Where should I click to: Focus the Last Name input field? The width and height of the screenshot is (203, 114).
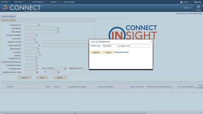pyautogui.click(x=41, y=28)
